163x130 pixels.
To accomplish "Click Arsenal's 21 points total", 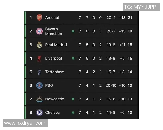I will (x=130, y=18).
